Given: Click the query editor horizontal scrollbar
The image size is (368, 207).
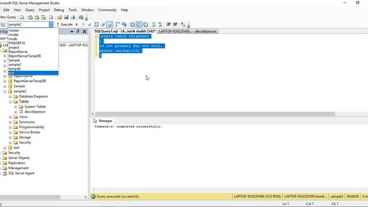Looking at the screenshot, I should tap(214, 114).
